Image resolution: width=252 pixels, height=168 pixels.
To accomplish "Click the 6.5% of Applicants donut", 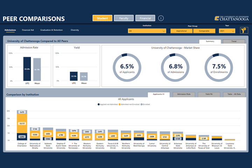I will coord(127,68).
